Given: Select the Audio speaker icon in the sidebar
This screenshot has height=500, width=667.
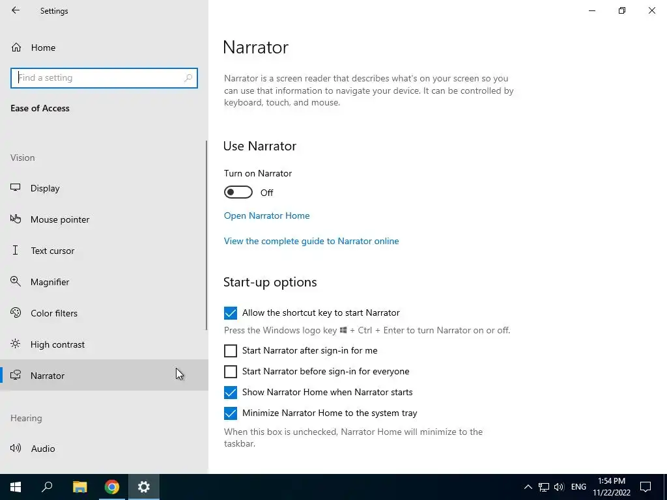Looking at the screenshot, I should [16, 448].
